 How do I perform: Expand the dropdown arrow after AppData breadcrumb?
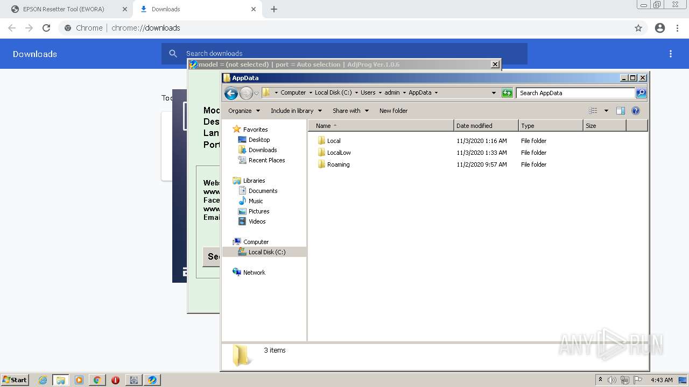436,92
